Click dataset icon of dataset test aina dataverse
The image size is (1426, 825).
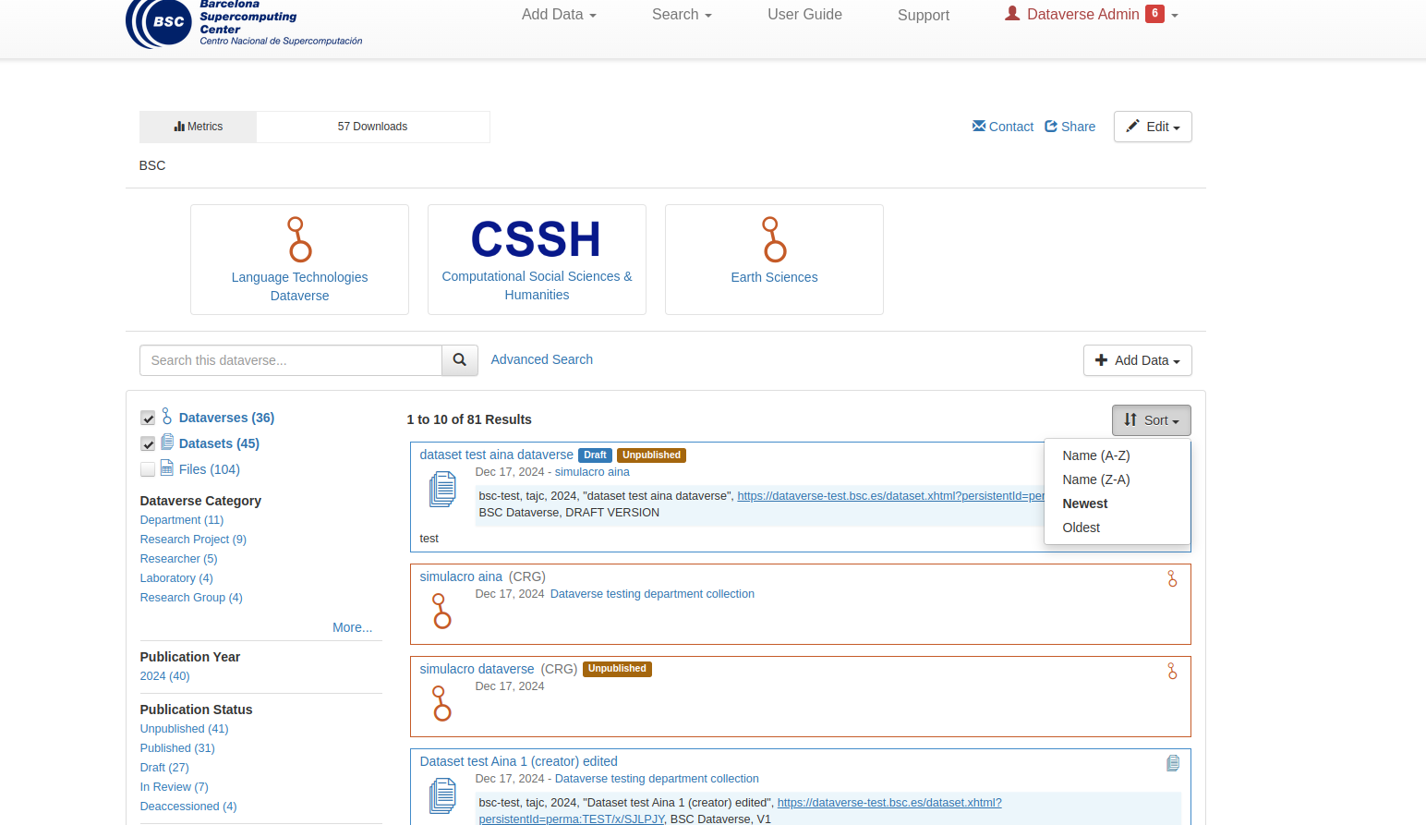point(442,489)
